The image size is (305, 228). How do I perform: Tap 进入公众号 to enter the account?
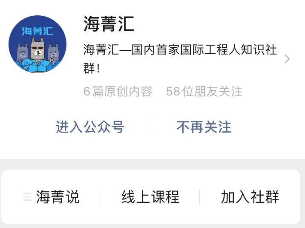click(x=90, y=127)
